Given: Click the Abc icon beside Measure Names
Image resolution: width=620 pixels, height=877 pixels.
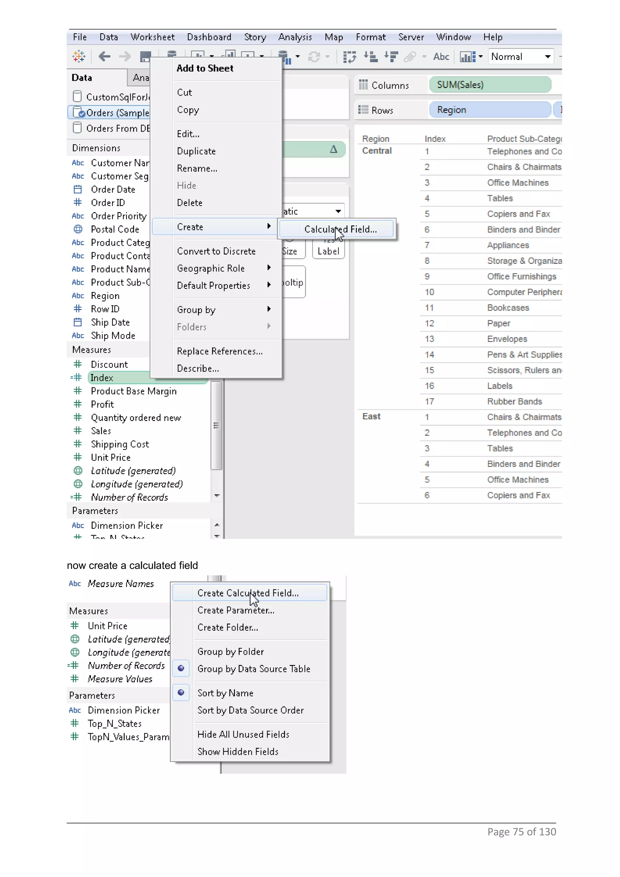Looking at the screenshot, I should [75, 583].
